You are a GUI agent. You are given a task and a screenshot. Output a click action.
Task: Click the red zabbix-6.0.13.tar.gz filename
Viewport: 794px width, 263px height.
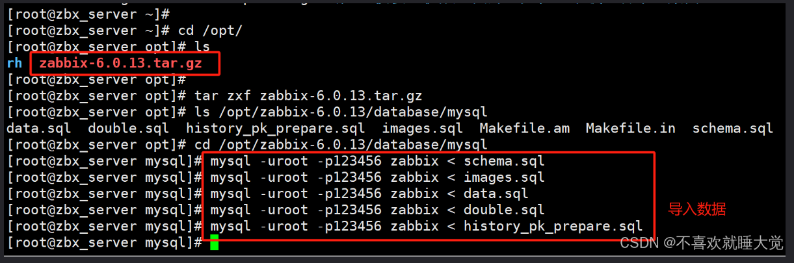(120, 64)
